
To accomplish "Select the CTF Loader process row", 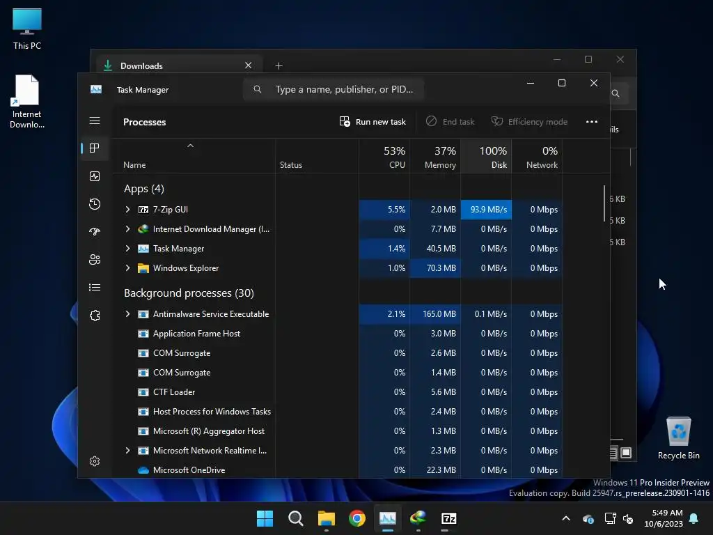I will pos(337,391).
